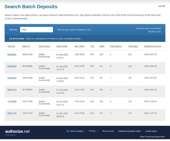The height and width of the screenshot is (141, 170).
Task: Click settlement amount USD 4,043.25
Action: pos(150,66)
